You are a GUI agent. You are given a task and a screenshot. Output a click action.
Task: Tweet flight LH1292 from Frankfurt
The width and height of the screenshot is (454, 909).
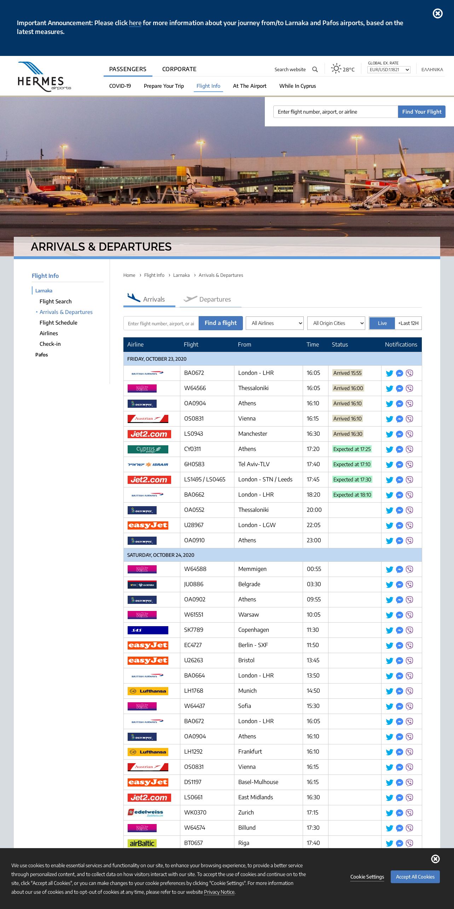390,752
